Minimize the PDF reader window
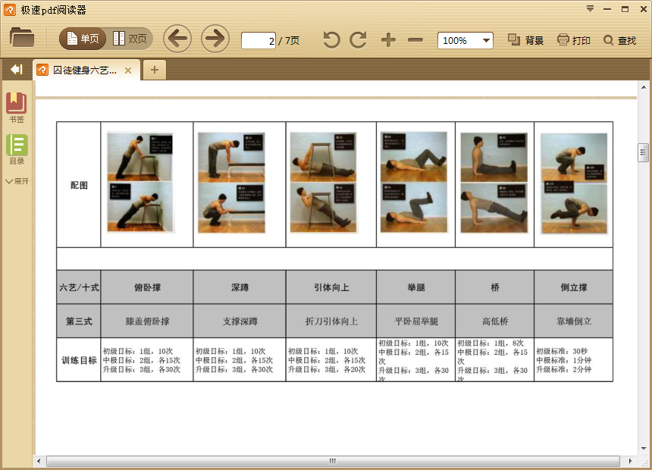This screenshot has height=470, width=652. [x=607, y=9]
